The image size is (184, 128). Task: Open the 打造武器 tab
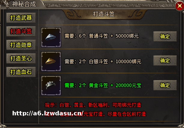coord(21,18)
